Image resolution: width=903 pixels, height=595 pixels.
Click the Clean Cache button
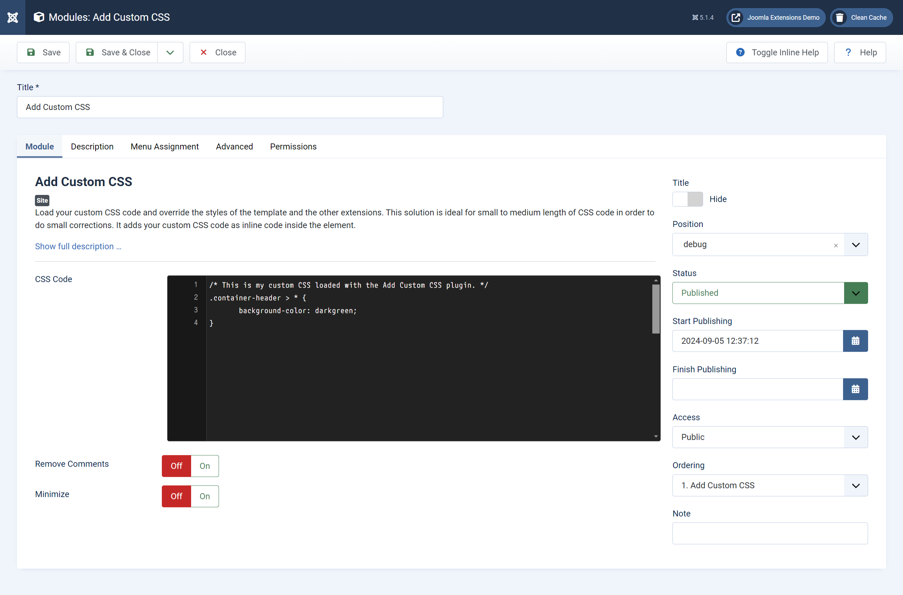pyautogui.click(x=861, y=18)
